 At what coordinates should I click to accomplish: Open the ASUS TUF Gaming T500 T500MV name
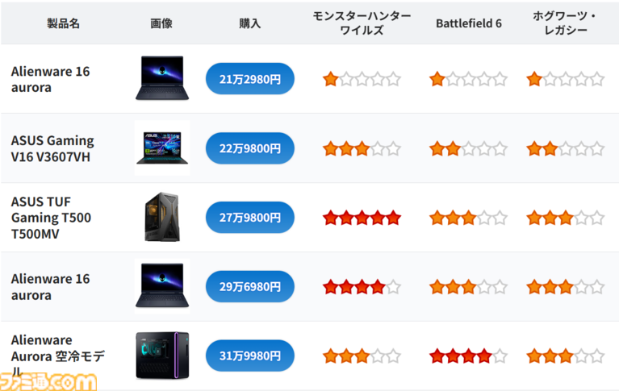point(51,218)
